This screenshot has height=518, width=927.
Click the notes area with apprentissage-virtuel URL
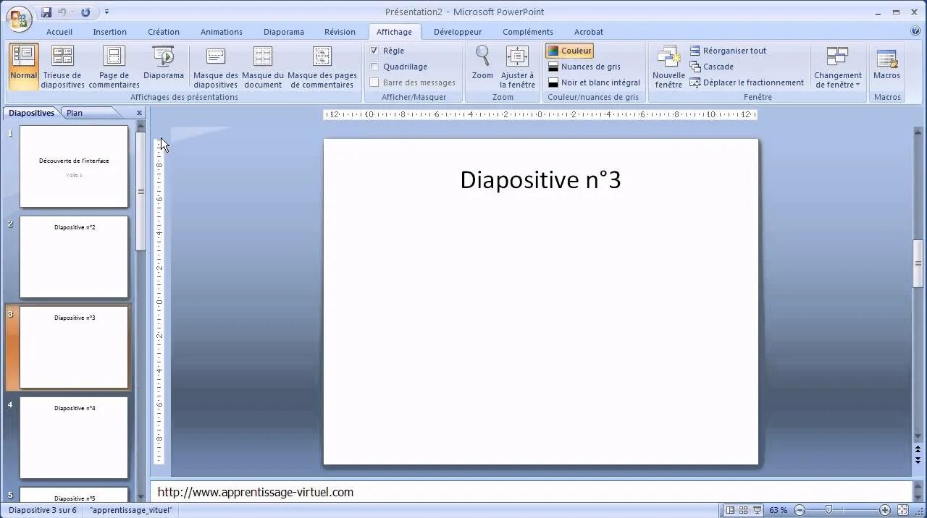pos(530,492)
